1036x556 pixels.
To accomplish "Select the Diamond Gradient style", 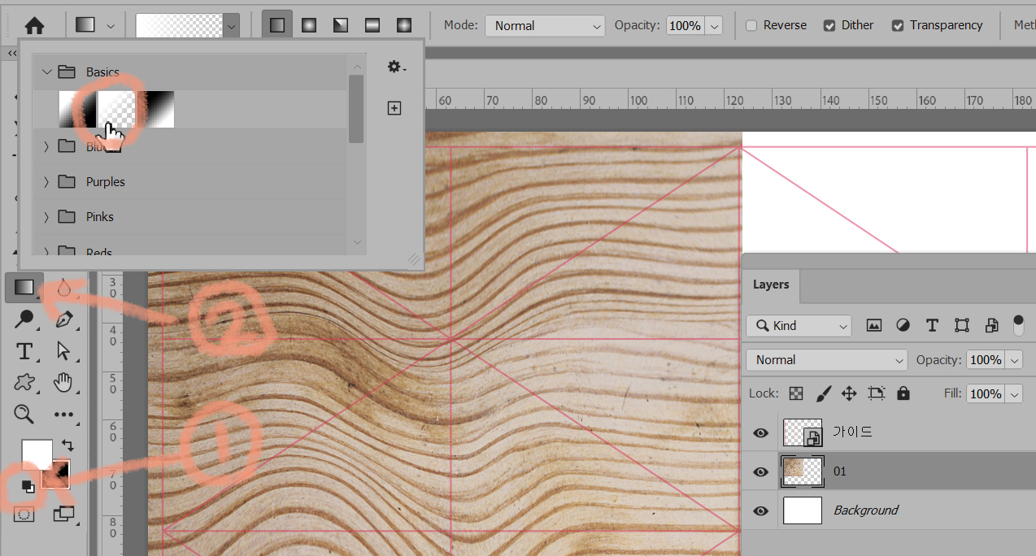I will [404, 25].
